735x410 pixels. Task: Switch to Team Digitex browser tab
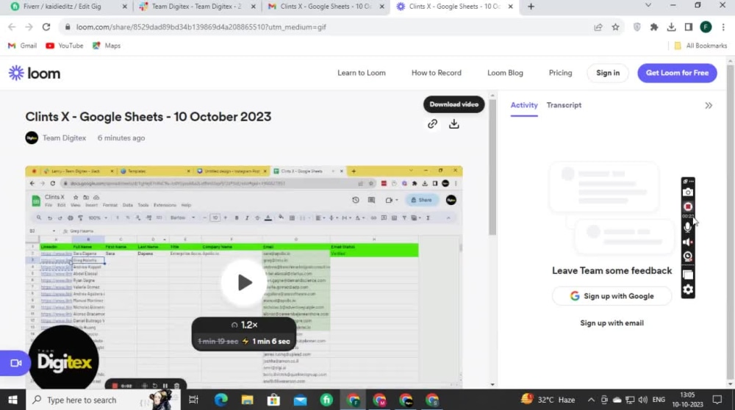[x=197, y=7]
